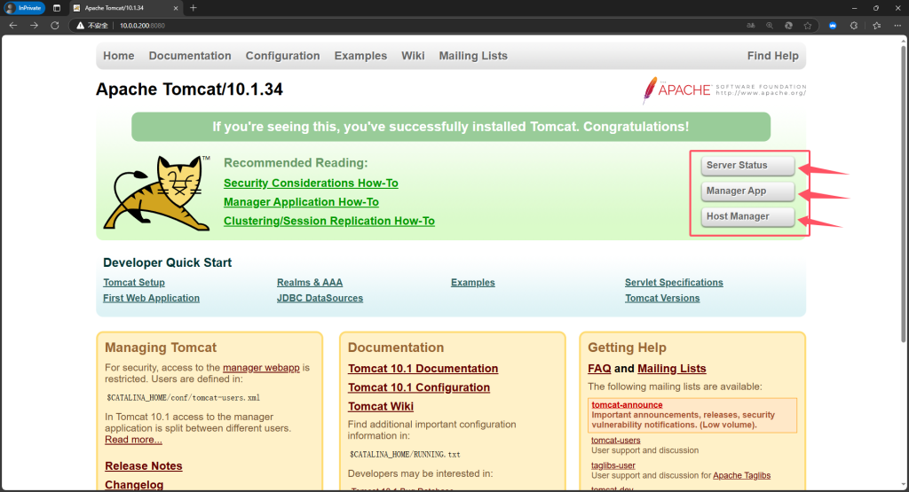Open the Documentation navigation item
Screen dimensions: 909x492
(190, 56)
